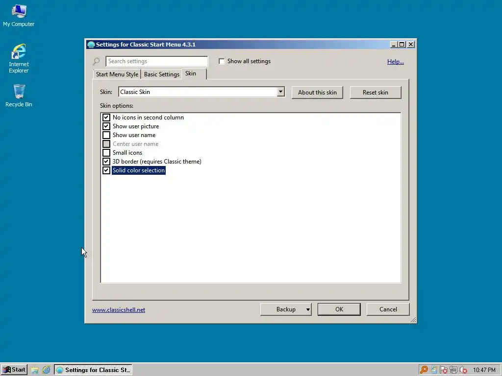Click the window resize grip corner
The height and width of the screenshot is (376, 502).
pyautogui.click(x=413, y=319)
